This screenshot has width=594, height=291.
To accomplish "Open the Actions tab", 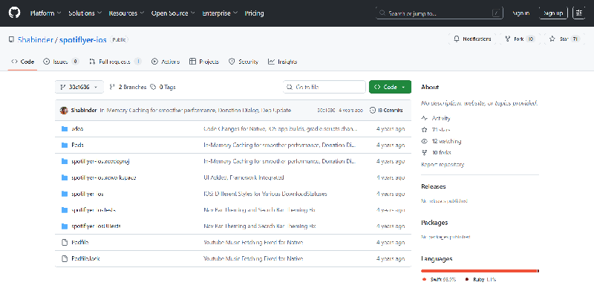I will [x=166, y=62].
